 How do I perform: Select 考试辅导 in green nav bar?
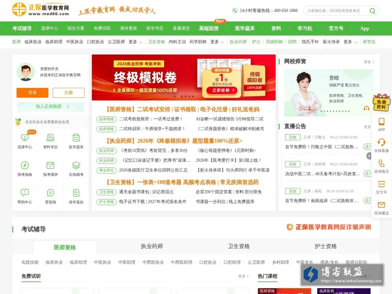tap(22, 28)
